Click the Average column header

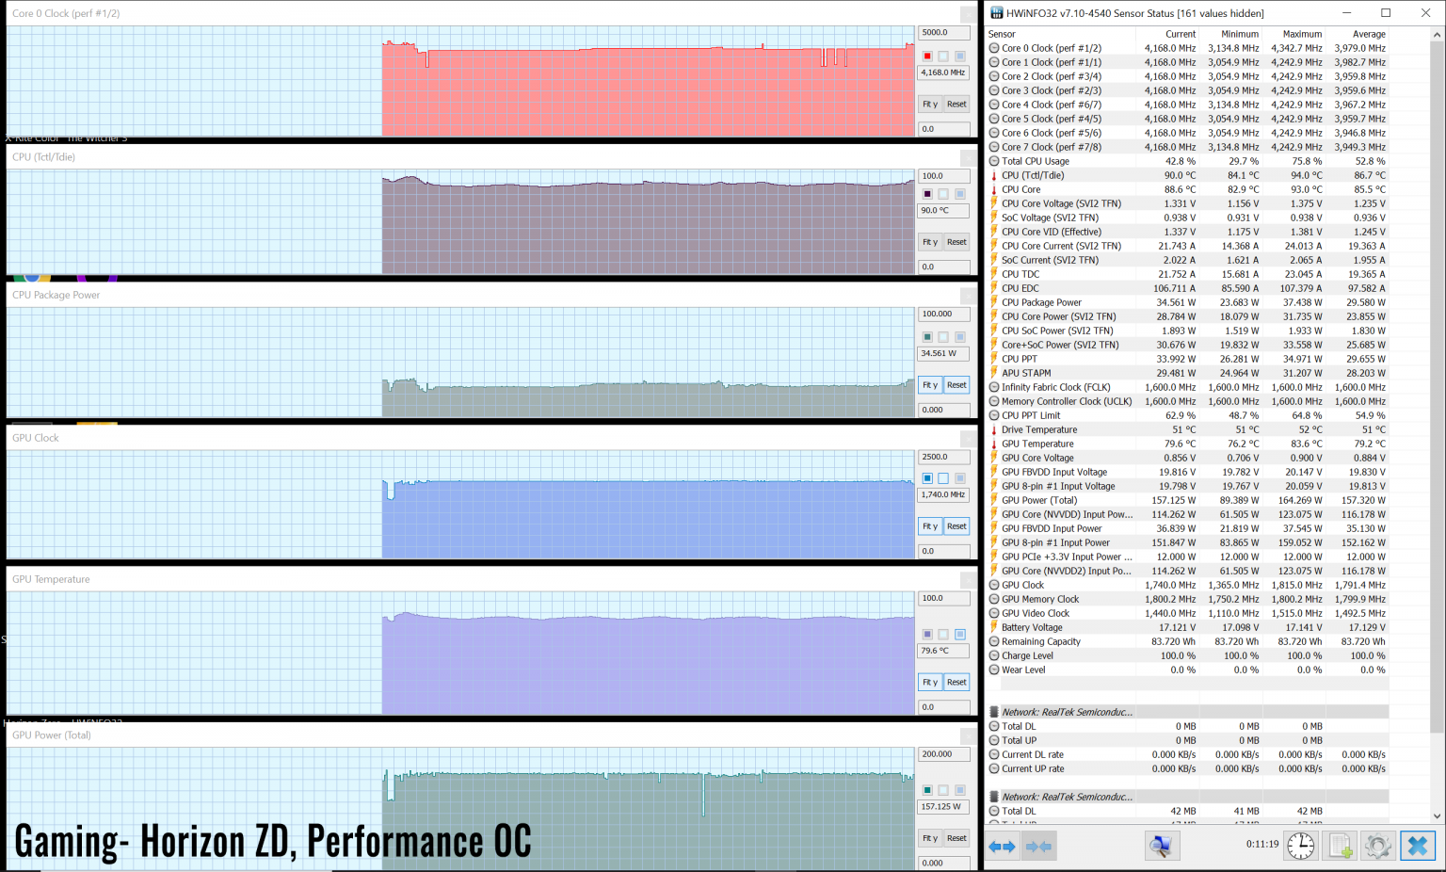coord(1368,34)
